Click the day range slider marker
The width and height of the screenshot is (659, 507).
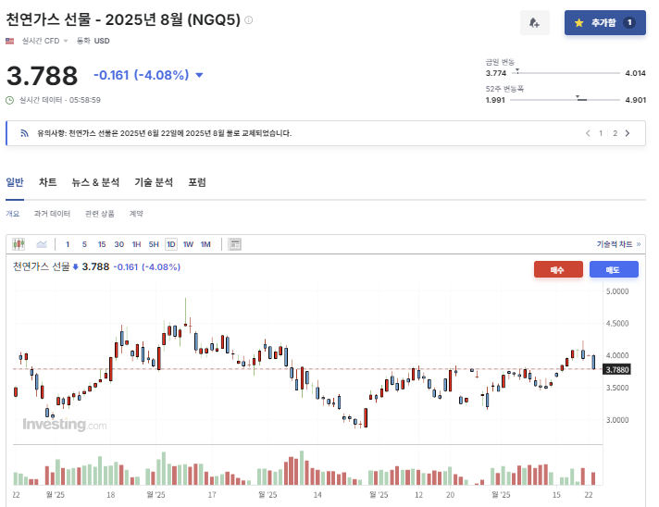tap(517, 71)
